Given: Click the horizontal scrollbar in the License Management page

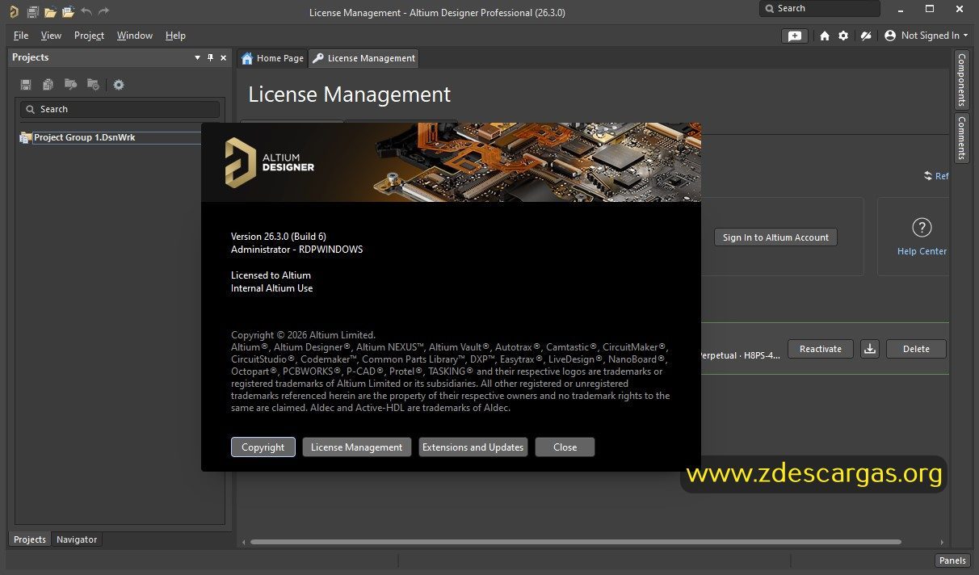Looking at the screenshot, I should point(576,542).
